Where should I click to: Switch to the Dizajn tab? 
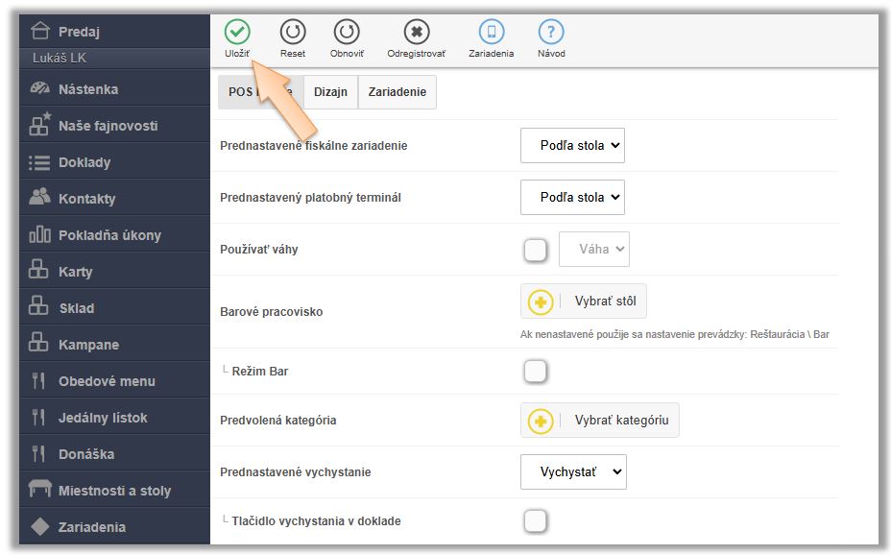tap(330, 92)
